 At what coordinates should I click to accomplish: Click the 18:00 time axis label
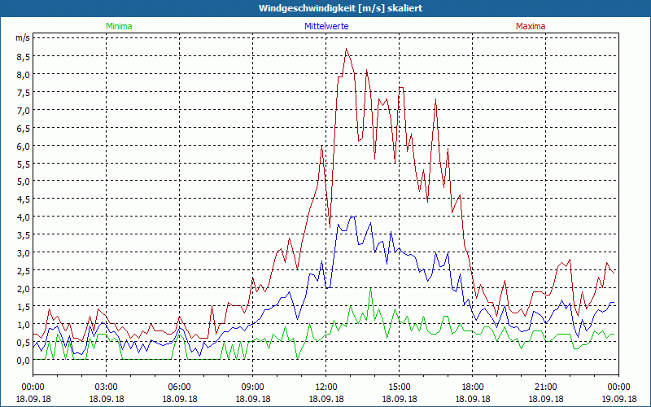coord(473,387)
